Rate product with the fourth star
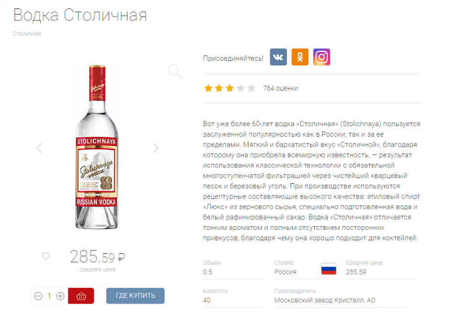Screen dimensions: 471x323 [x=240, y=88]
